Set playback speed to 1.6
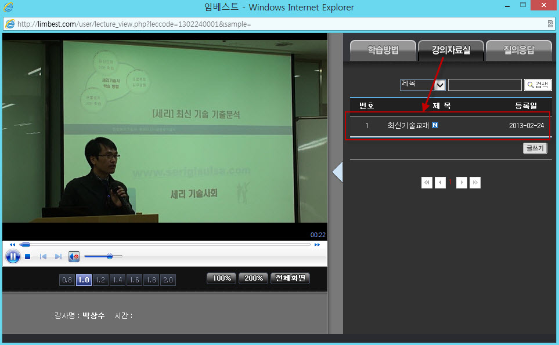 coord(135,280)
